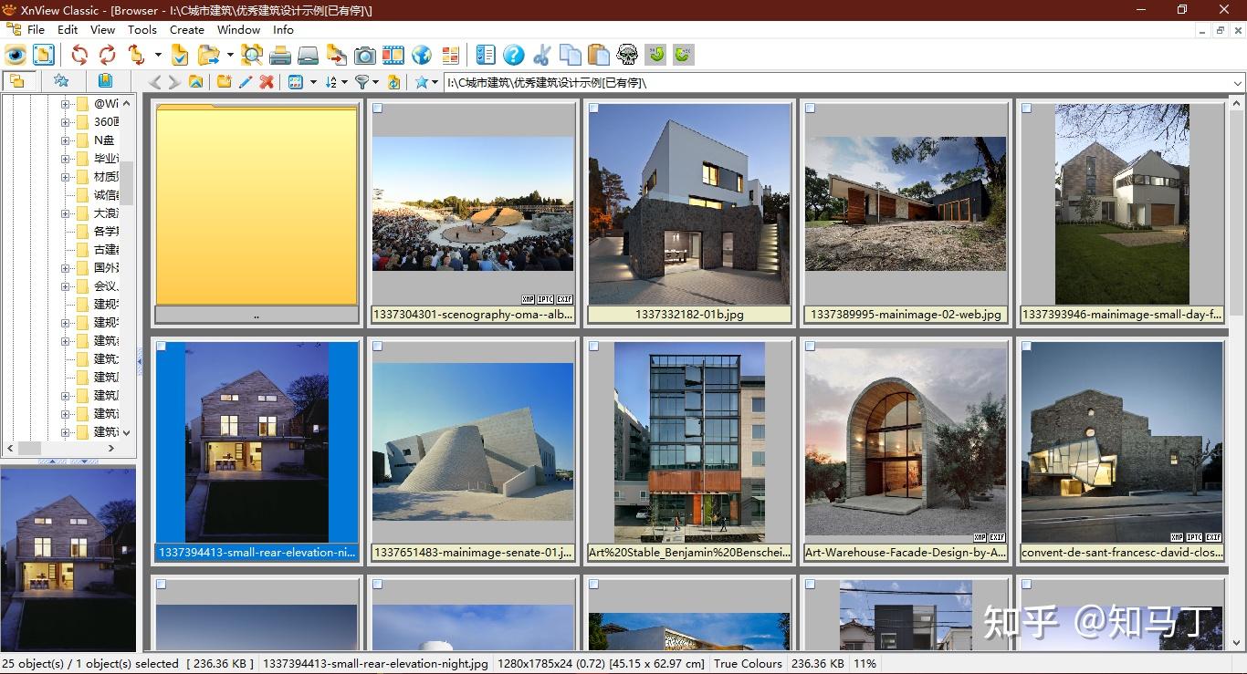The image size is (1247, 674).
Task: Switch to the Categories book tab
Action: (x=105, y=81)
